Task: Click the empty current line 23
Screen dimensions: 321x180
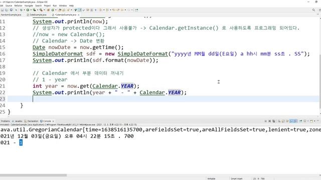Action: tap(163, 99)
